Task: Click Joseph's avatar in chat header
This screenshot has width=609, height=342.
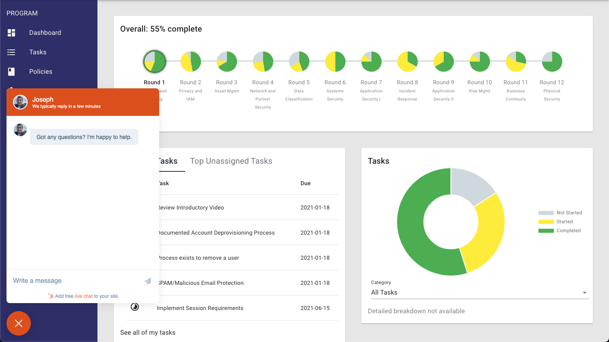Action: click(x=20, y=102)
